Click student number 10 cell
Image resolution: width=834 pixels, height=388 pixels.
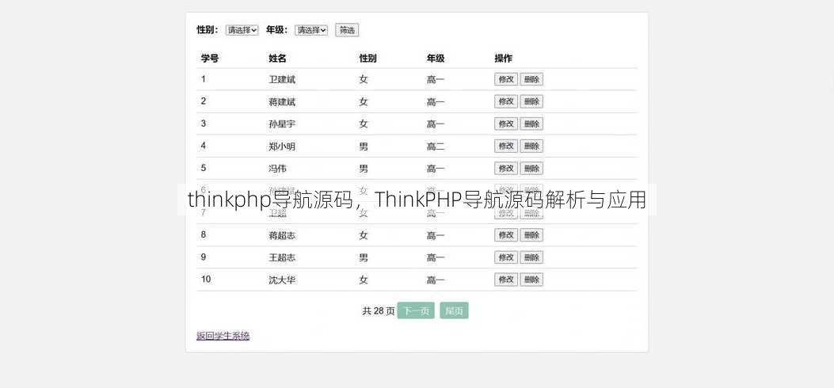click(x=206, y=279)
